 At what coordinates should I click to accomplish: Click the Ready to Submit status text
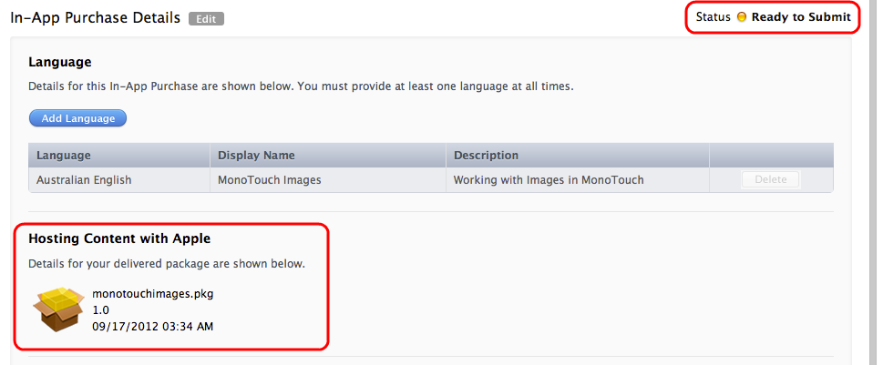801,17
